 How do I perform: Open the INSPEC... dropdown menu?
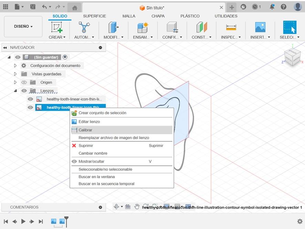point(231,37)
